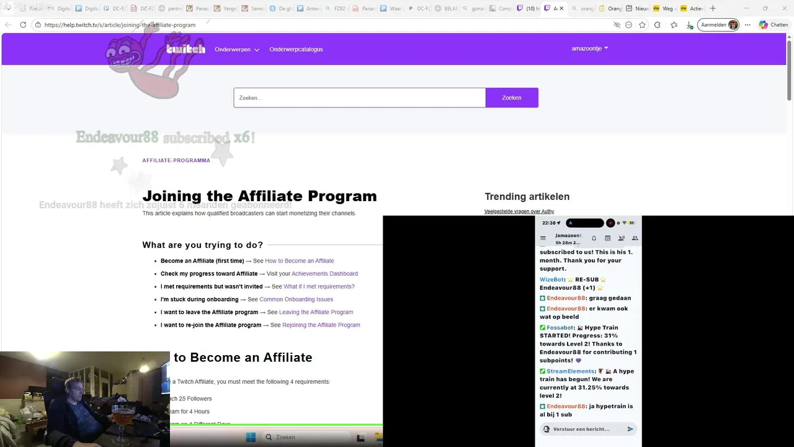The height and width of the screenshot is (447, 794).
Task: Click Endeavour88 'graag gedaan' chat message
Action: coord(585,298)
